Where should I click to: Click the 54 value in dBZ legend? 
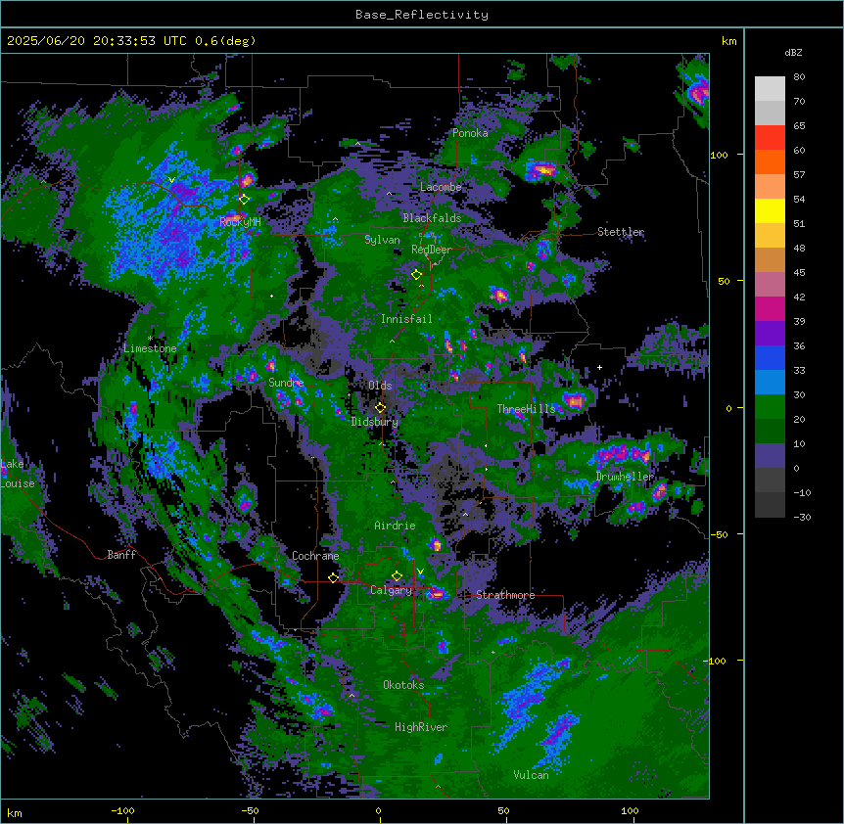pos(799,199)
